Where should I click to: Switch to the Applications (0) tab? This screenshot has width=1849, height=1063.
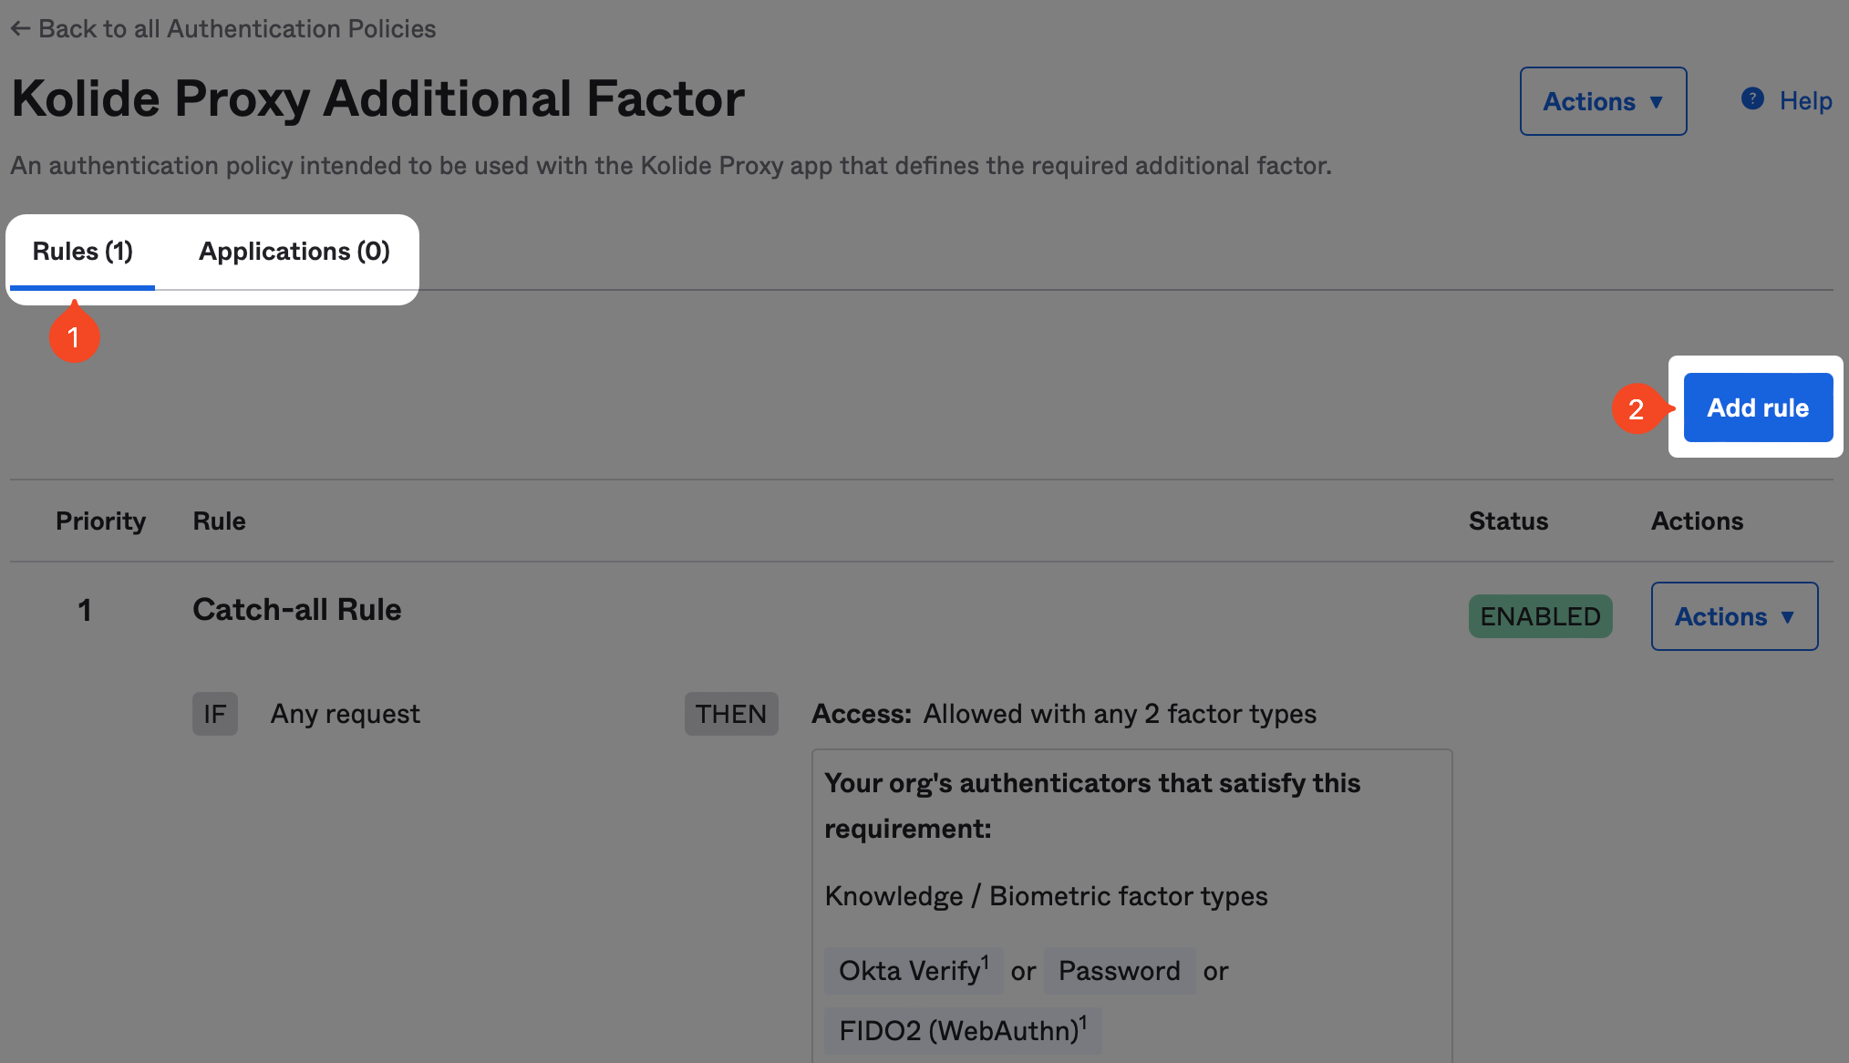pyautogui.click(x=294, y=252)
